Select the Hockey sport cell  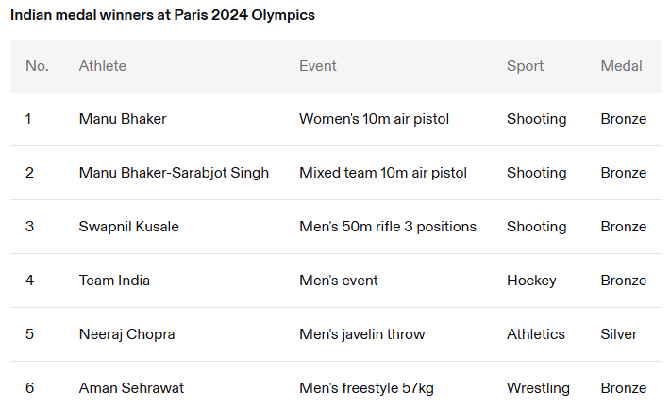tap(531, 281)
